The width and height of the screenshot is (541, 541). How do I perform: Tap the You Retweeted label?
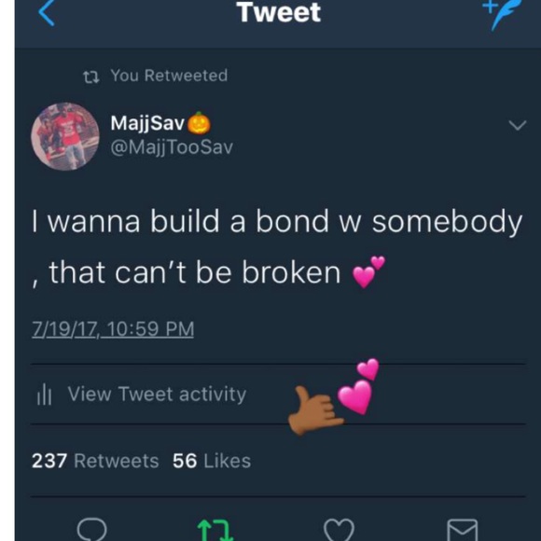pos(169,76)
